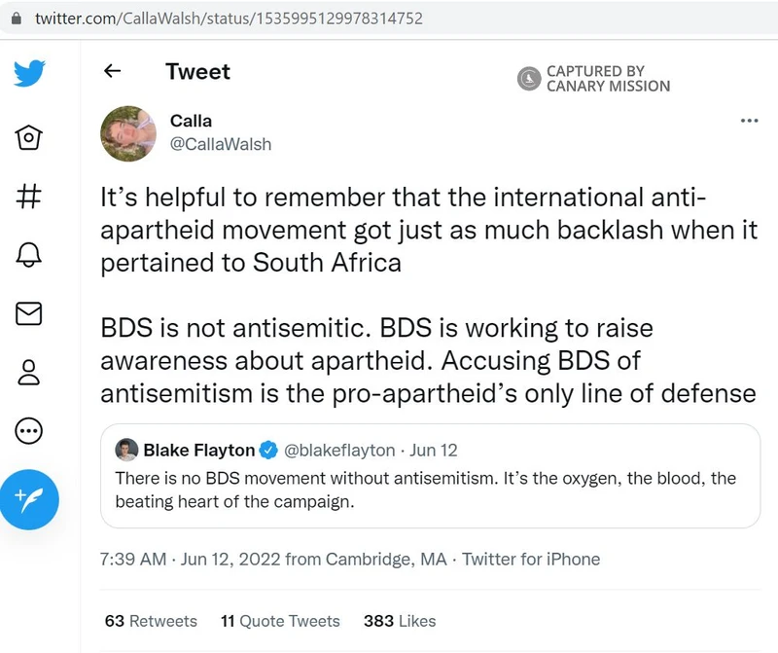
Task: Open the Explore hashtag icon
Action: [x=30, y=196]
